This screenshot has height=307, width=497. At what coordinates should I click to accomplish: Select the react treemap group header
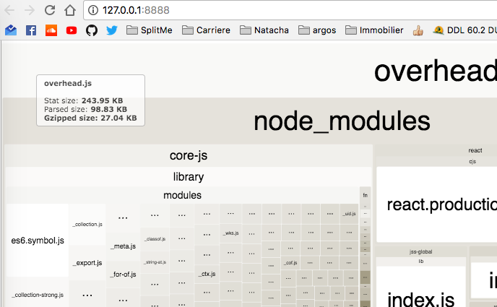click(x=475, y=150)
